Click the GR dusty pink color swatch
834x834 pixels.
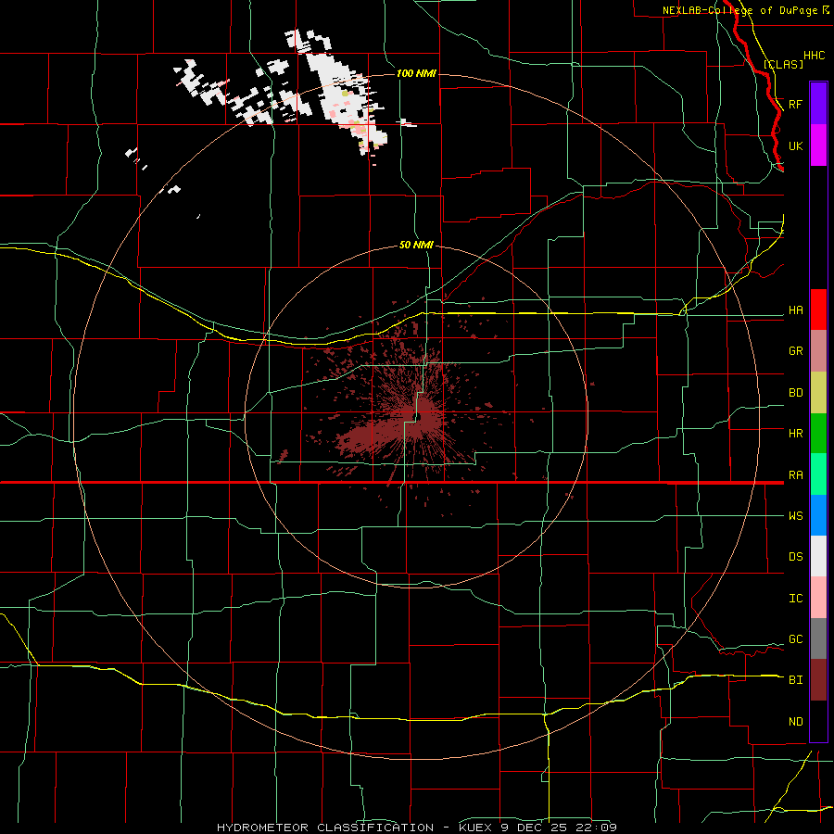(x=818, y=351)
